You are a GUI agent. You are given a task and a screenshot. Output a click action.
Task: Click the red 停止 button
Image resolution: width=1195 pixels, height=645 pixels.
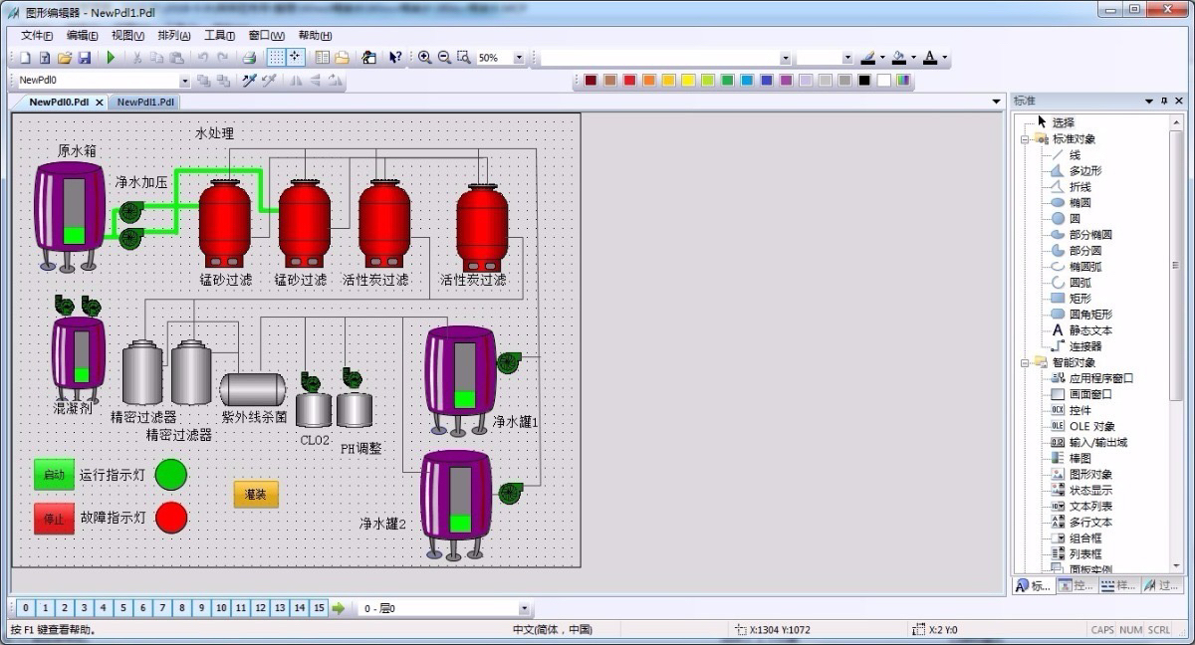click(x=54, y=519)
